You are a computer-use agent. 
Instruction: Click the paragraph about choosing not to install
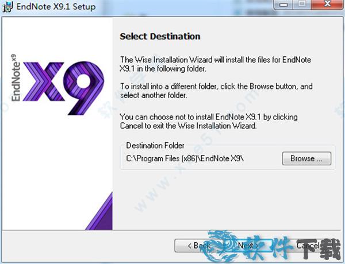coord(209,121)
